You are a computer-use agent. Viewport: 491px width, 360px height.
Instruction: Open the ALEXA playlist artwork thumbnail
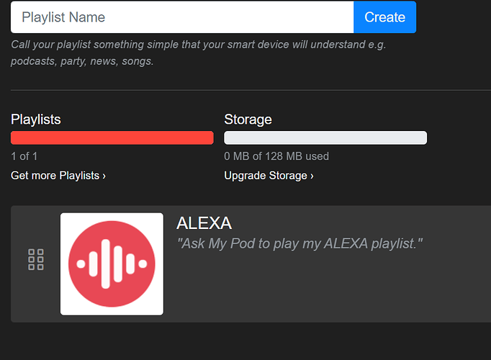coord(112,264)
